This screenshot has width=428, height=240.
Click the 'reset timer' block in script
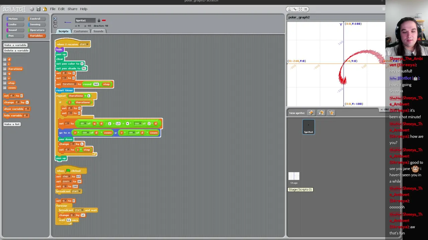65,90
